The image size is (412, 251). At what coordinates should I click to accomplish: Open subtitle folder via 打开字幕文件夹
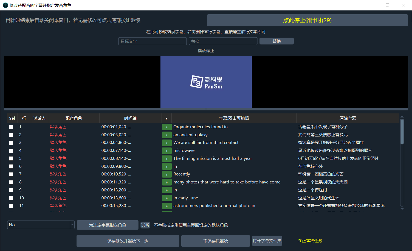tap(267, 241)
